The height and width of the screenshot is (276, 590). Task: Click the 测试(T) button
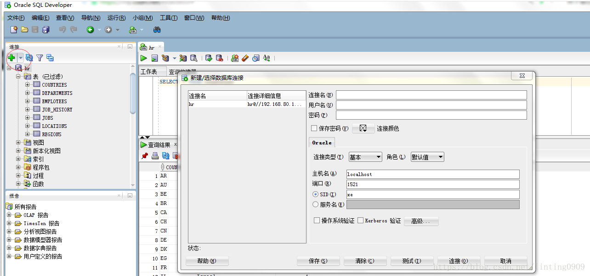pyautogui.click(x=412, y=261)
